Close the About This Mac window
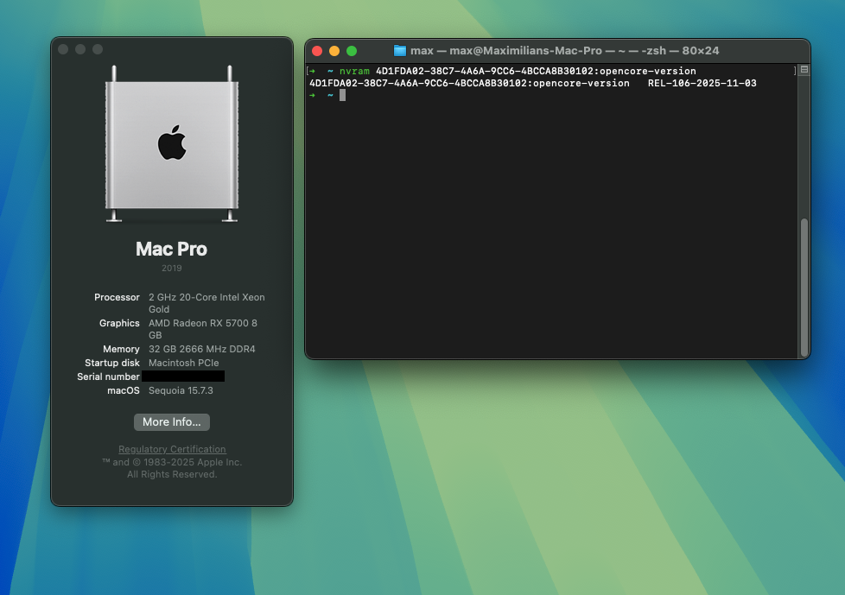The image size is (845, 595). pyautogui.click(x=63, y=49)
